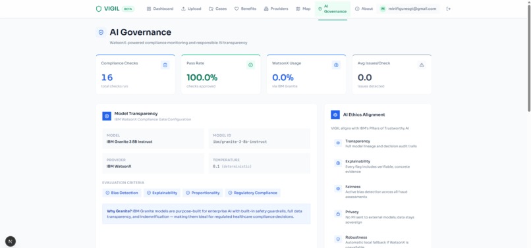Click the 0.0 average issues value
The width and height of the screenshot is (531, 248).
pyautogui.click(x=365, y=78)
